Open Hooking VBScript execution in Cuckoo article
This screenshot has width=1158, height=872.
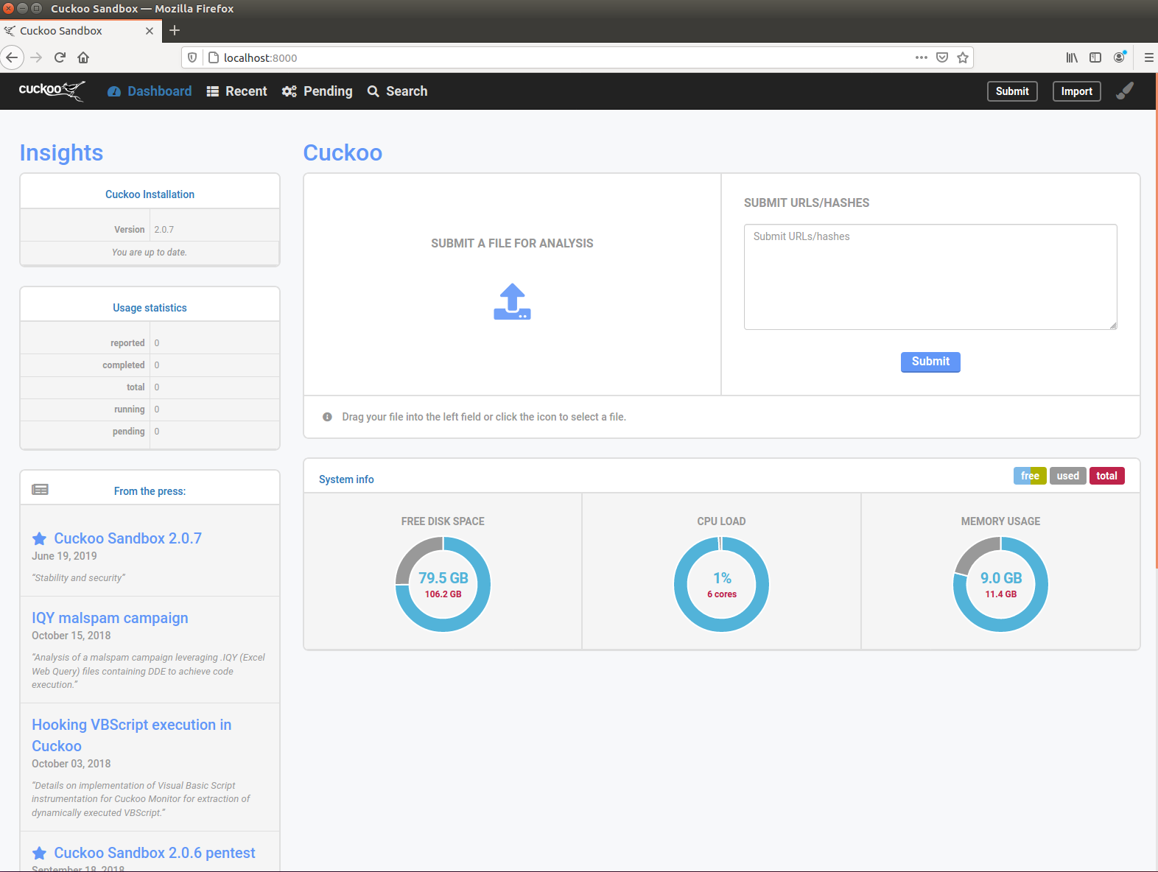point(131,735)
